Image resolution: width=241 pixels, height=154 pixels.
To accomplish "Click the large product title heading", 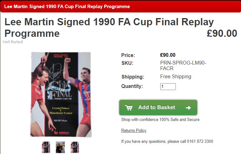I will (x=109, y=27).
